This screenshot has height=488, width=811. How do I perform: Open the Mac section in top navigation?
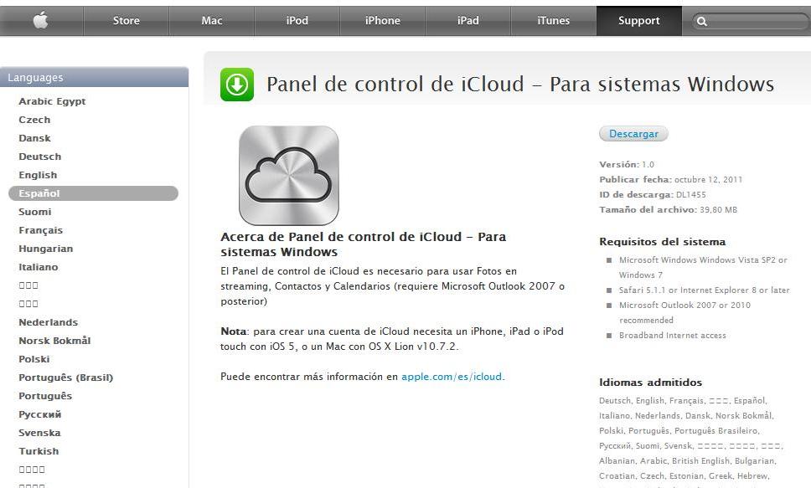pyautogui.click(x=211, y=21)
